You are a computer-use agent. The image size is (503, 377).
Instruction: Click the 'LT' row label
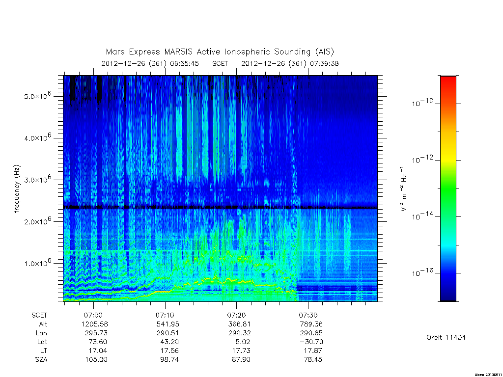(44, 350)
